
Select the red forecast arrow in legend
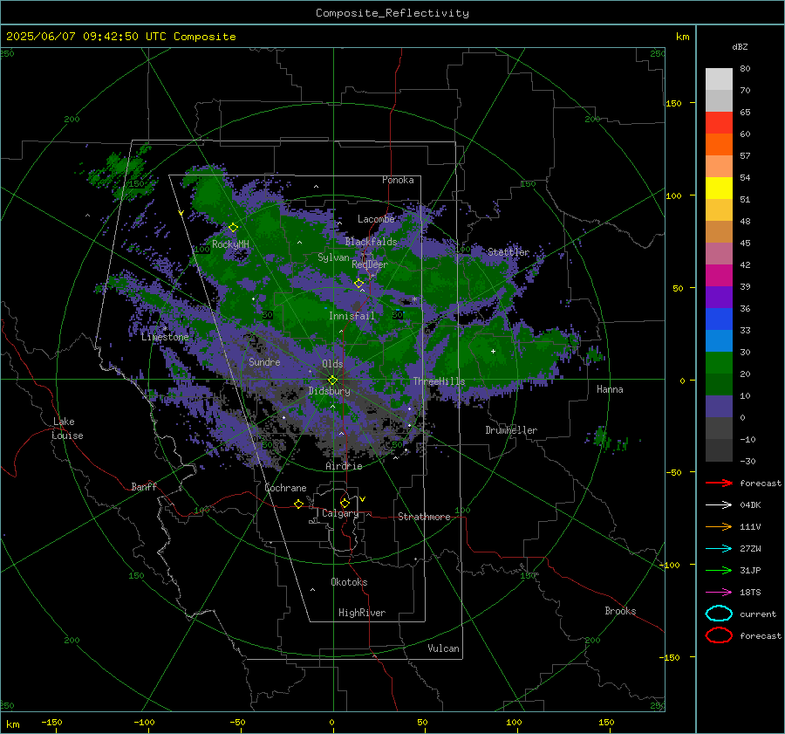(719, 483)
